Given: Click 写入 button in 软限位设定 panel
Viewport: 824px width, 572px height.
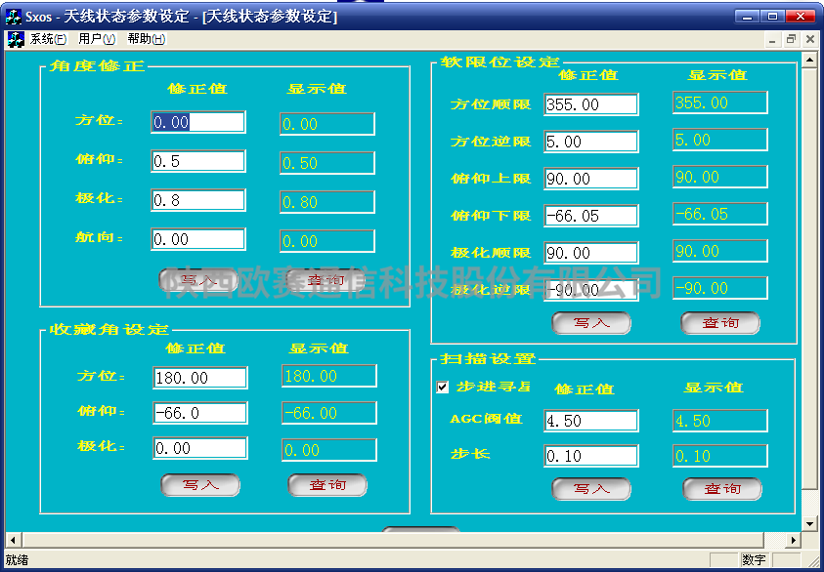Looking at the screenshot, I should point(591,323).
